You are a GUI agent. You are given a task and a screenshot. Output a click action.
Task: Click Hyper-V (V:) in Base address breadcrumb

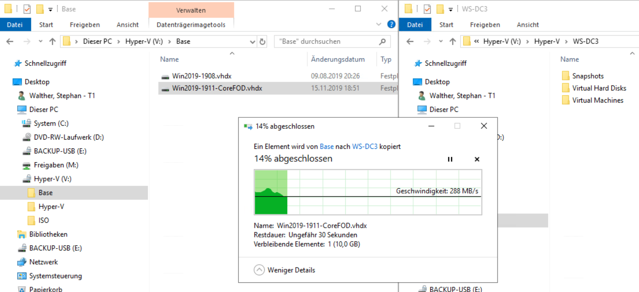(144, 42)
